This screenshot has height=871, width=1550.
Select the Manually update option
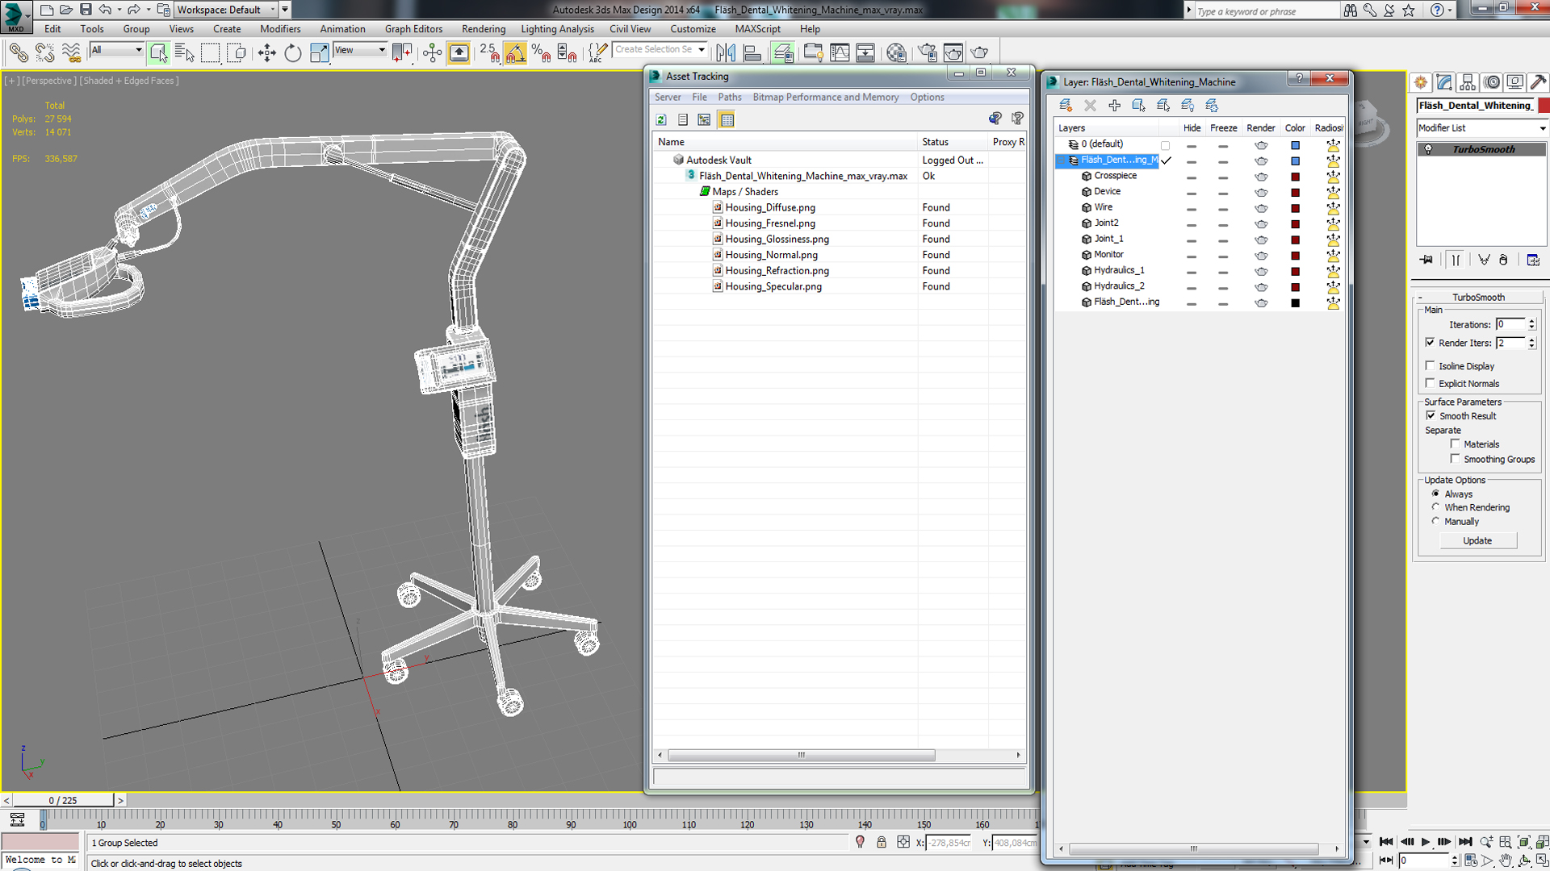click(1435, 521)
